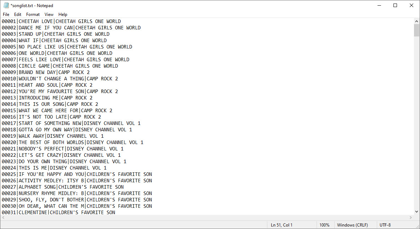This screenshot has height=229, width=420.
Task: Click the Windows (CRLF) status entry
Action: [x=352, y=225]
